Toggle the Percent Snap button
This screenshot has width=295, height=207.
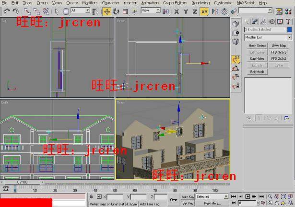click(236, 77)
